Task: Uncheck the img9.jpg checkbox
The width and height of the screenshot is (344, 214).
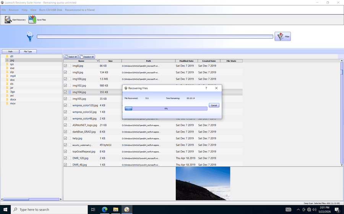Action: pos(65,72)
